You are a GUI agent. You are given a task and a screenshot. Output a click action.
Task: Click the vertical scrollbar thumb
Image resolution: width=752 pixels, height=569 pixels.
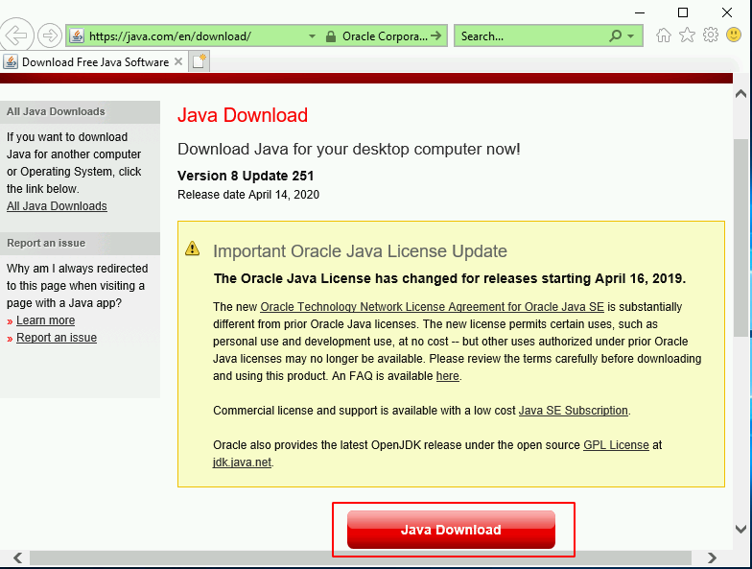coord(740,238)
